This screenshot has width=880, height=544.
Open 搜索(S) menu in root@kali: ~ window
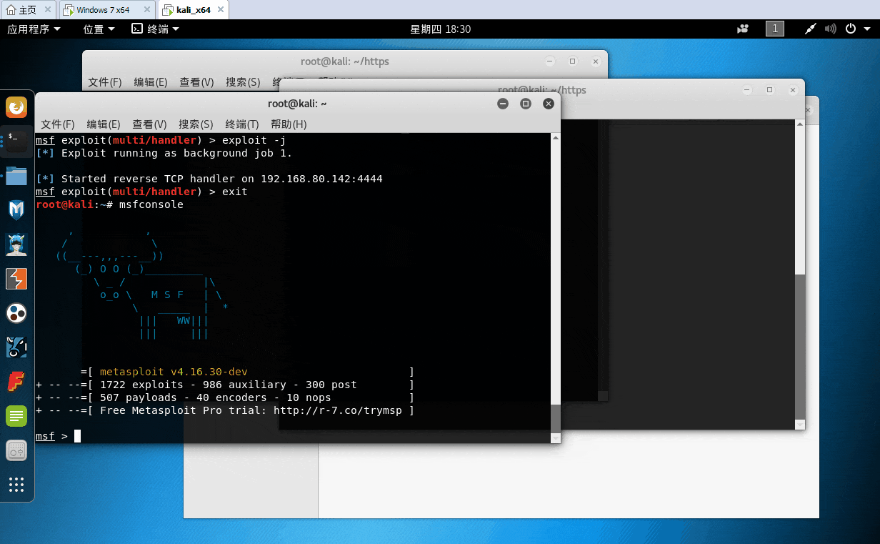pyautogui.click(x=196, y=124)
